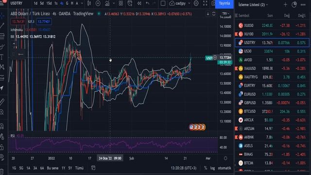Select the 1d timeframe button
The height and width of the screenshot is (175, 311).
35,3
